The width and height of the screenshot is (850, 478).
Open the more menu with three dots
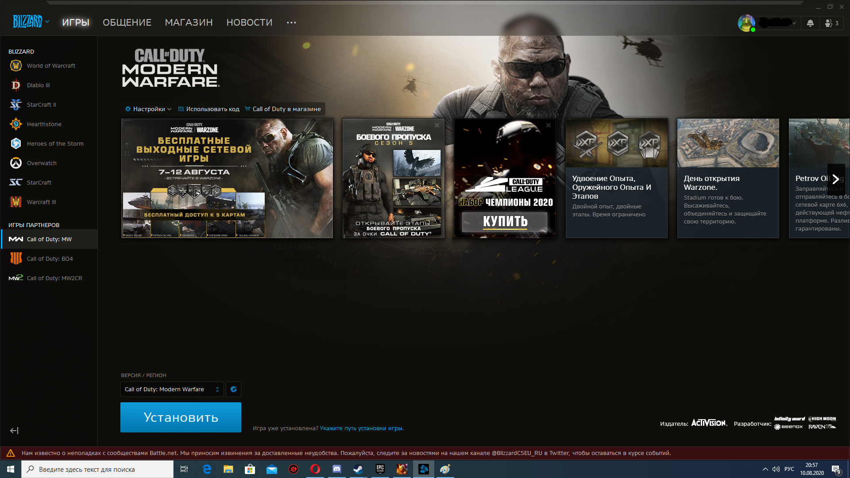(x=291, y=23)
